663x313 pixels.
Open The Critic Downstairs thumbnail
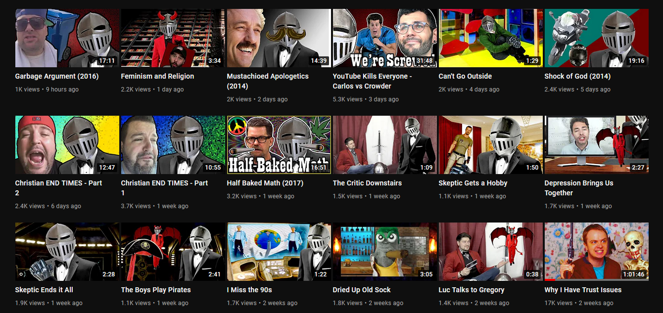(x=385, y=145)
